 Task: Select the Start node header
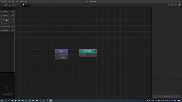[61, 51]
